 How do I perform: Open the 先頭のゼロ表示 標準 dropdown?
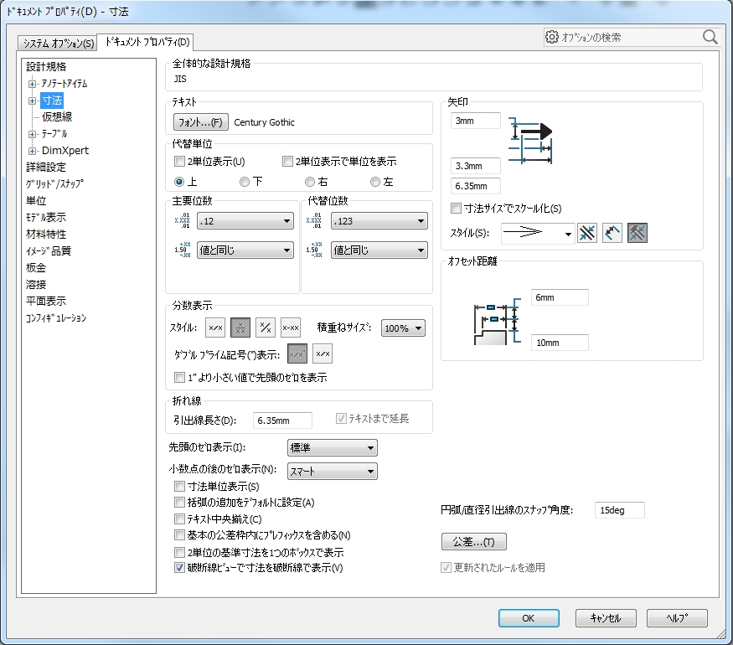tap(332, 448)
